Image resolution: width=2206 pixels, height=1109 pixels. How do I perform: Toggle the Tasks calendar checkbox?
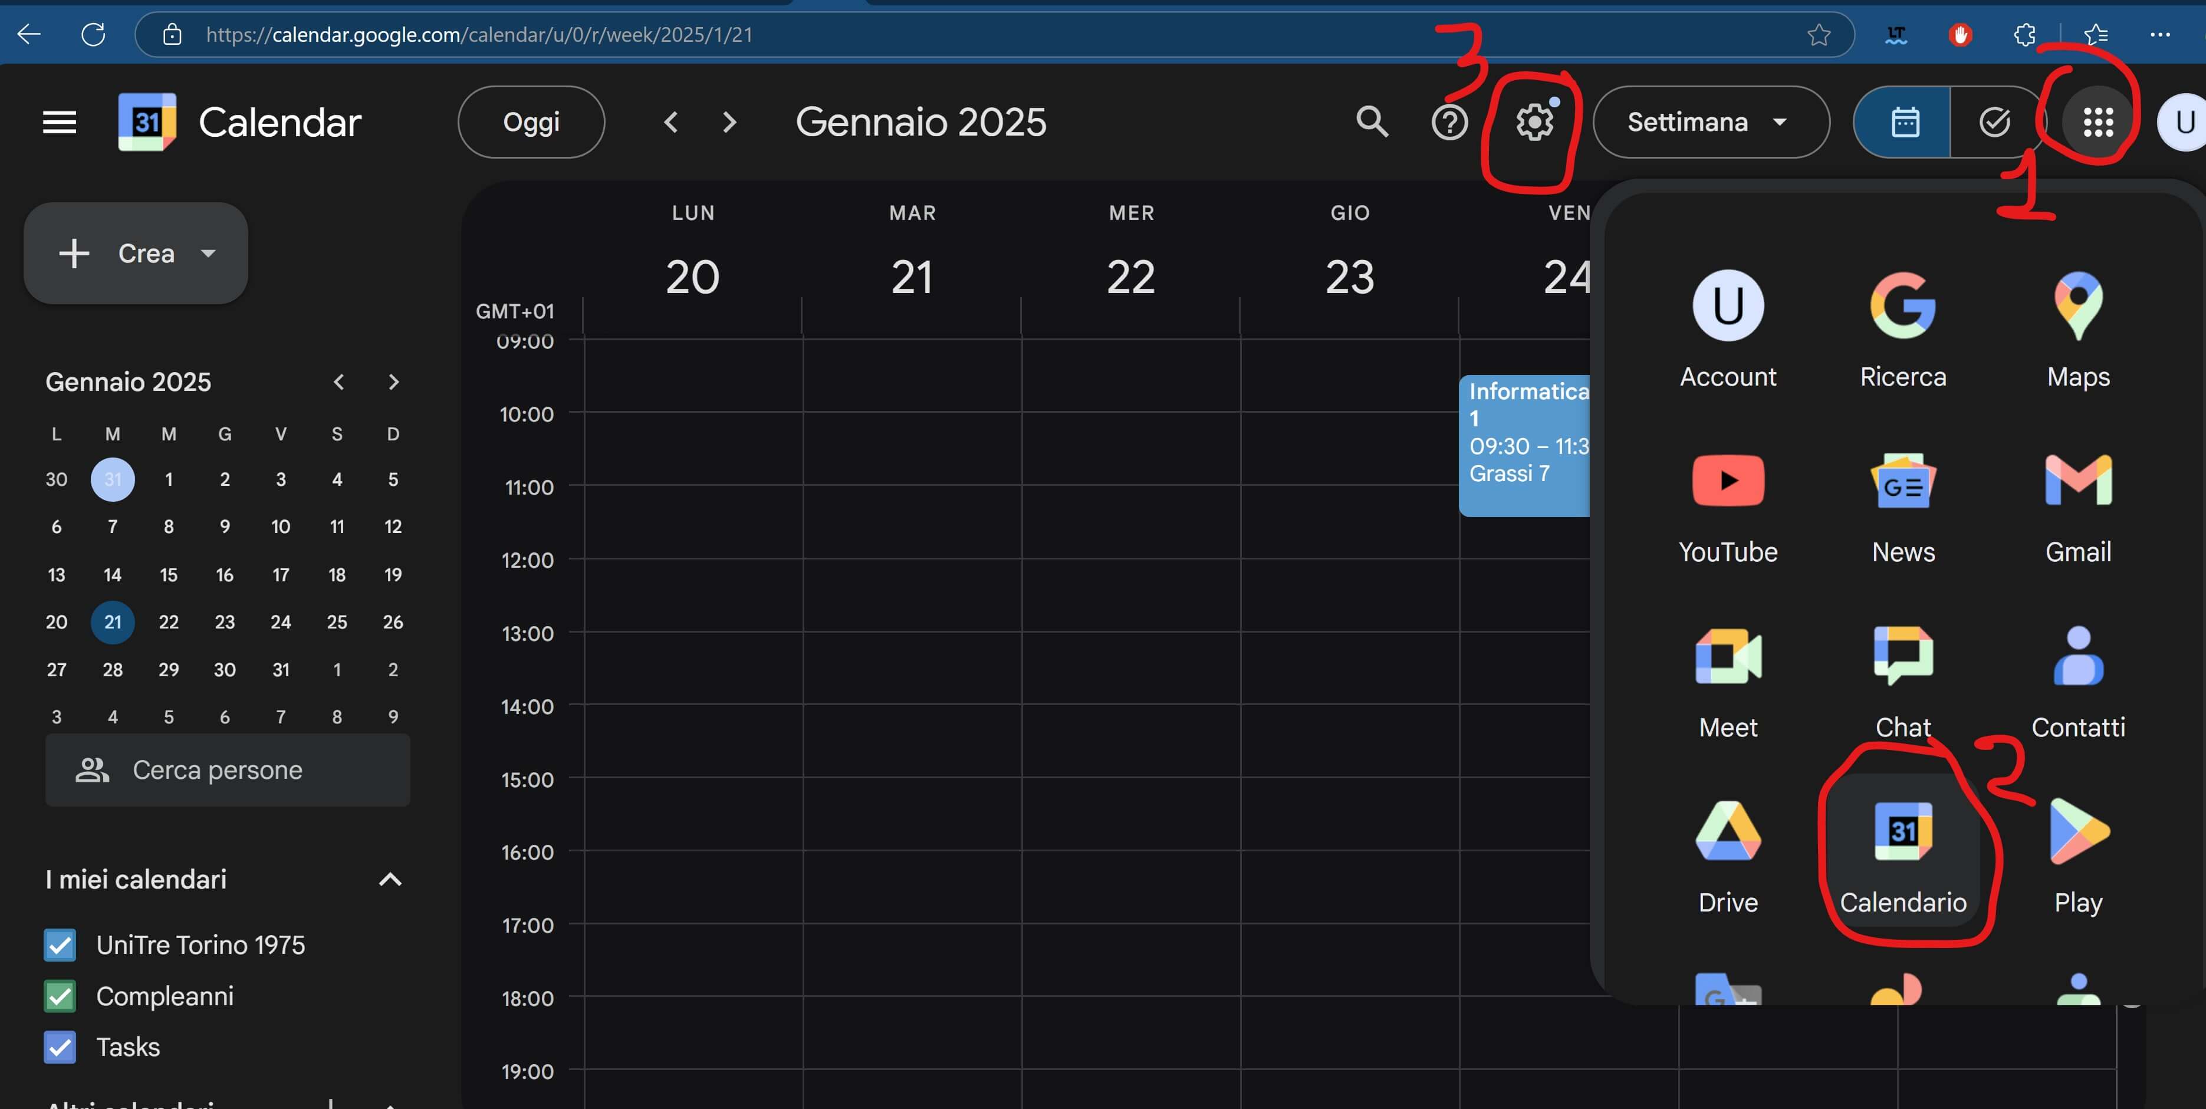click(60, 1047)
